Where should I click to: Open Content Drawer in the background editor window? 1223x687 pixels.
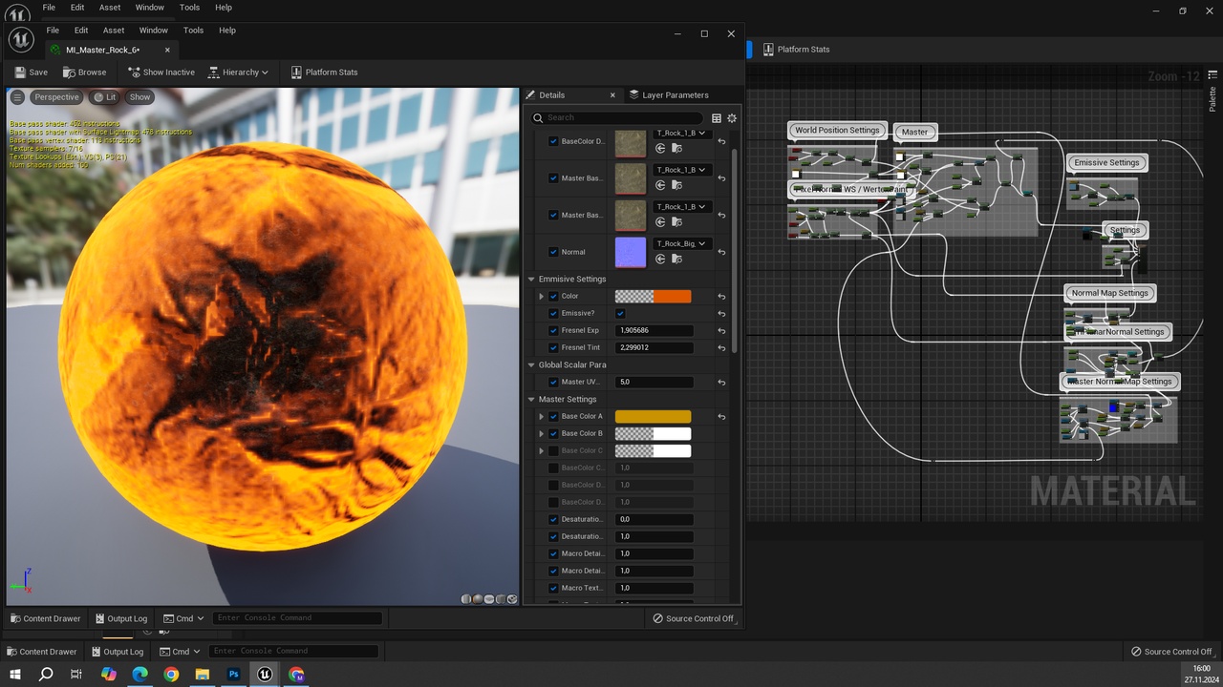tap(42, 652)
